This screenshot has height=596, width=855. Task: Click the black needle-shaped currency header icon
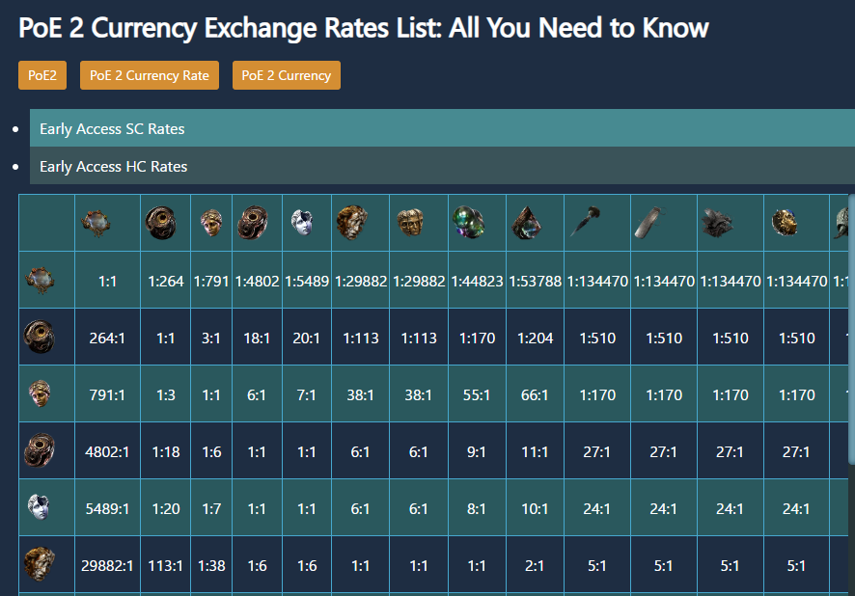585,222
